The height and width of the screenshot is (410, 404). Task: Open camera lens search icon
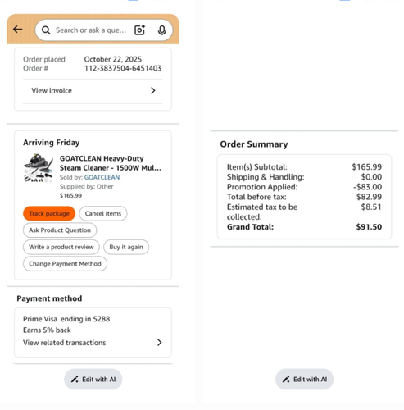tap(140, 30)
